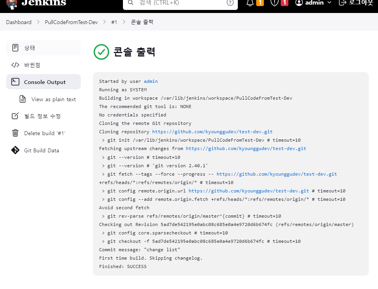378x289 pixels.
Task: Expand the admin dropdown chevron
Action: click(329, 2)
